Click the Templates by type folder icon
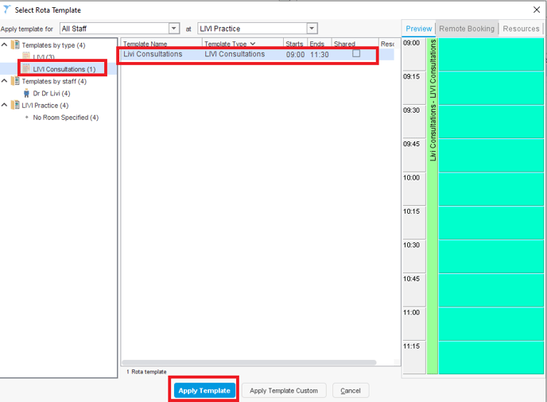The width and height of the screenshot is (547, 402). 15,45
